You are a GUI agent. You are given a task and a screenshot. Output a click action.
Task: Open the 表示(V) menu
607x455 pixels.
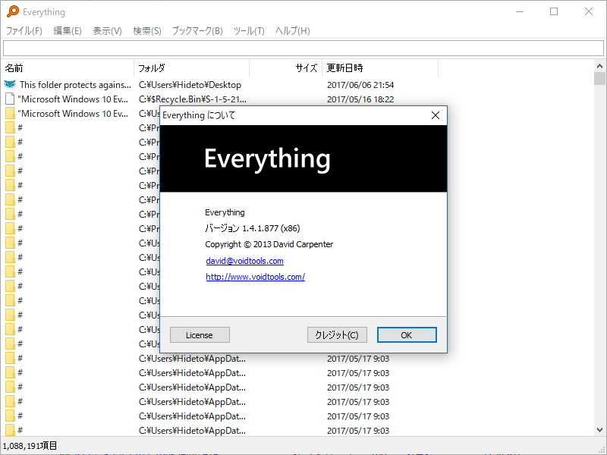106,31
